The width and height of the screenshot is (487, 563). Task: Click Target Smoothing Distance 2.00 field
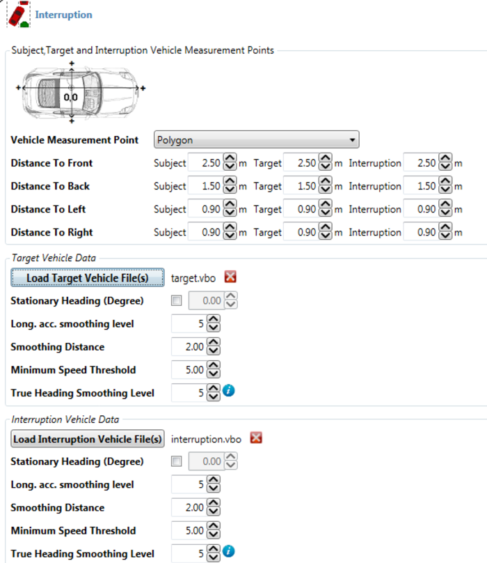pos(189,346)
